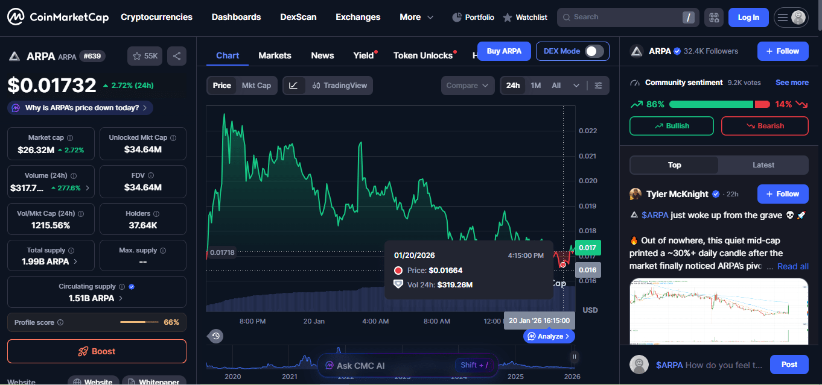Screen dimensions: 822x385
Task: Switch to the Chart tab
Action: (x=228, y=55)
